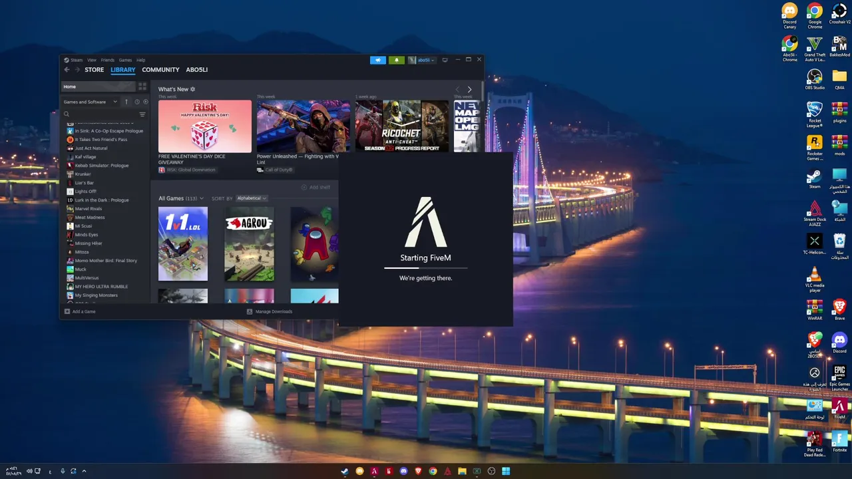Open FiveM desktop shortcut

click(839, 409)
